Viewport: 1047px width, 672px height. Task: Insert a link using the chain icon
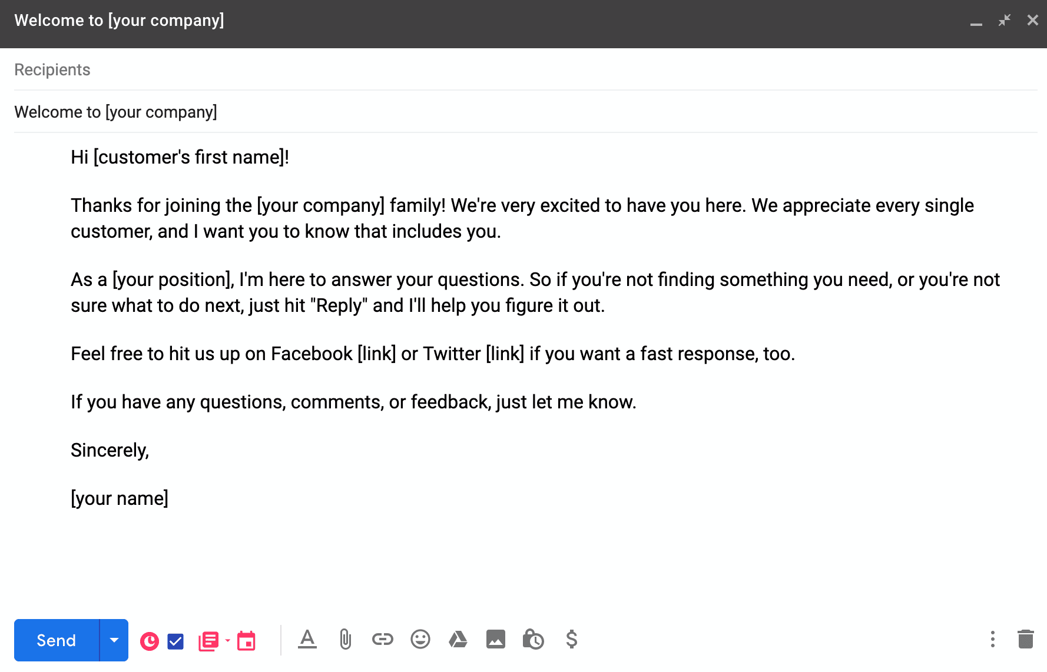[383, 639]
